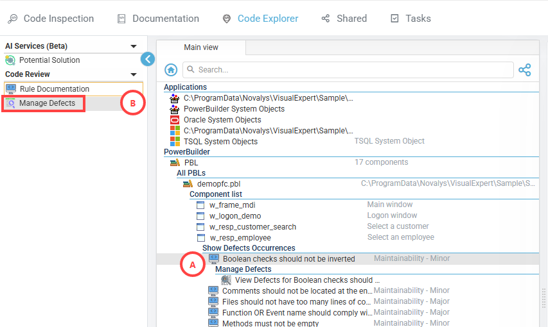548x327 pixels.
Task: Select Methods must not be empty rule
Action: point(270,323)
